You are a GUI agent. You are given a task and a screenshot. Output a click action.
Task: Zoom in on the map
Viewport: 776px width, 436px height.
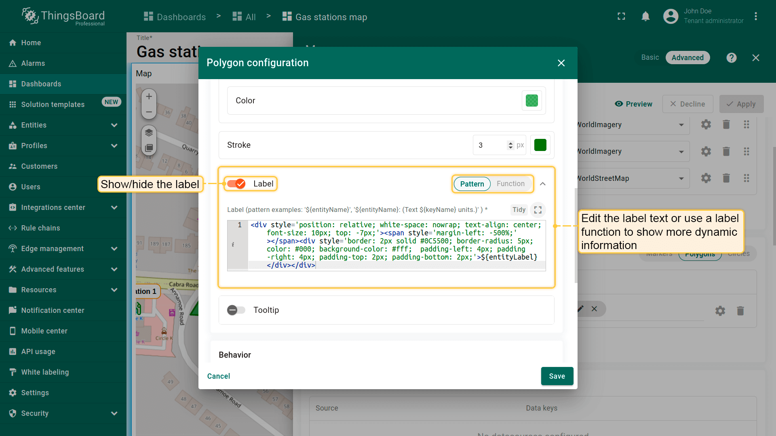point(149,96)
